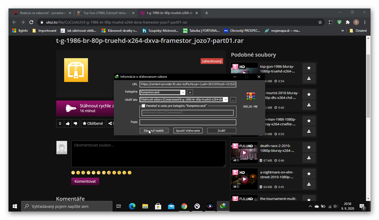Expand the Uložiť ako path dropdown
This screenshot has width=379, height=220.
(226, 100)
